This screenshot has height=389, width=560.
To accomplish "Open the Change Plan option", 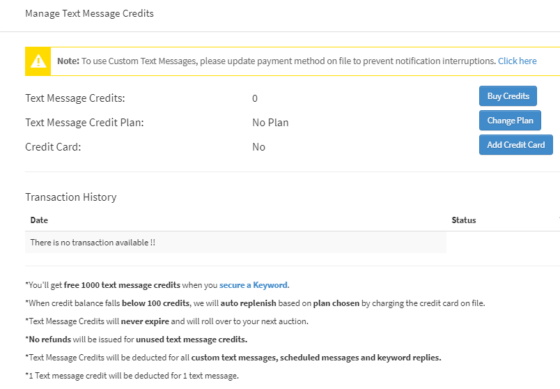I will (x=510, y=121).
